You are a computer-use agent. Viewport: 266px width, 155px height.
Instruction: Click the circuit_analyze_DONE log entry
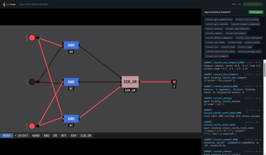coord(232,89)
